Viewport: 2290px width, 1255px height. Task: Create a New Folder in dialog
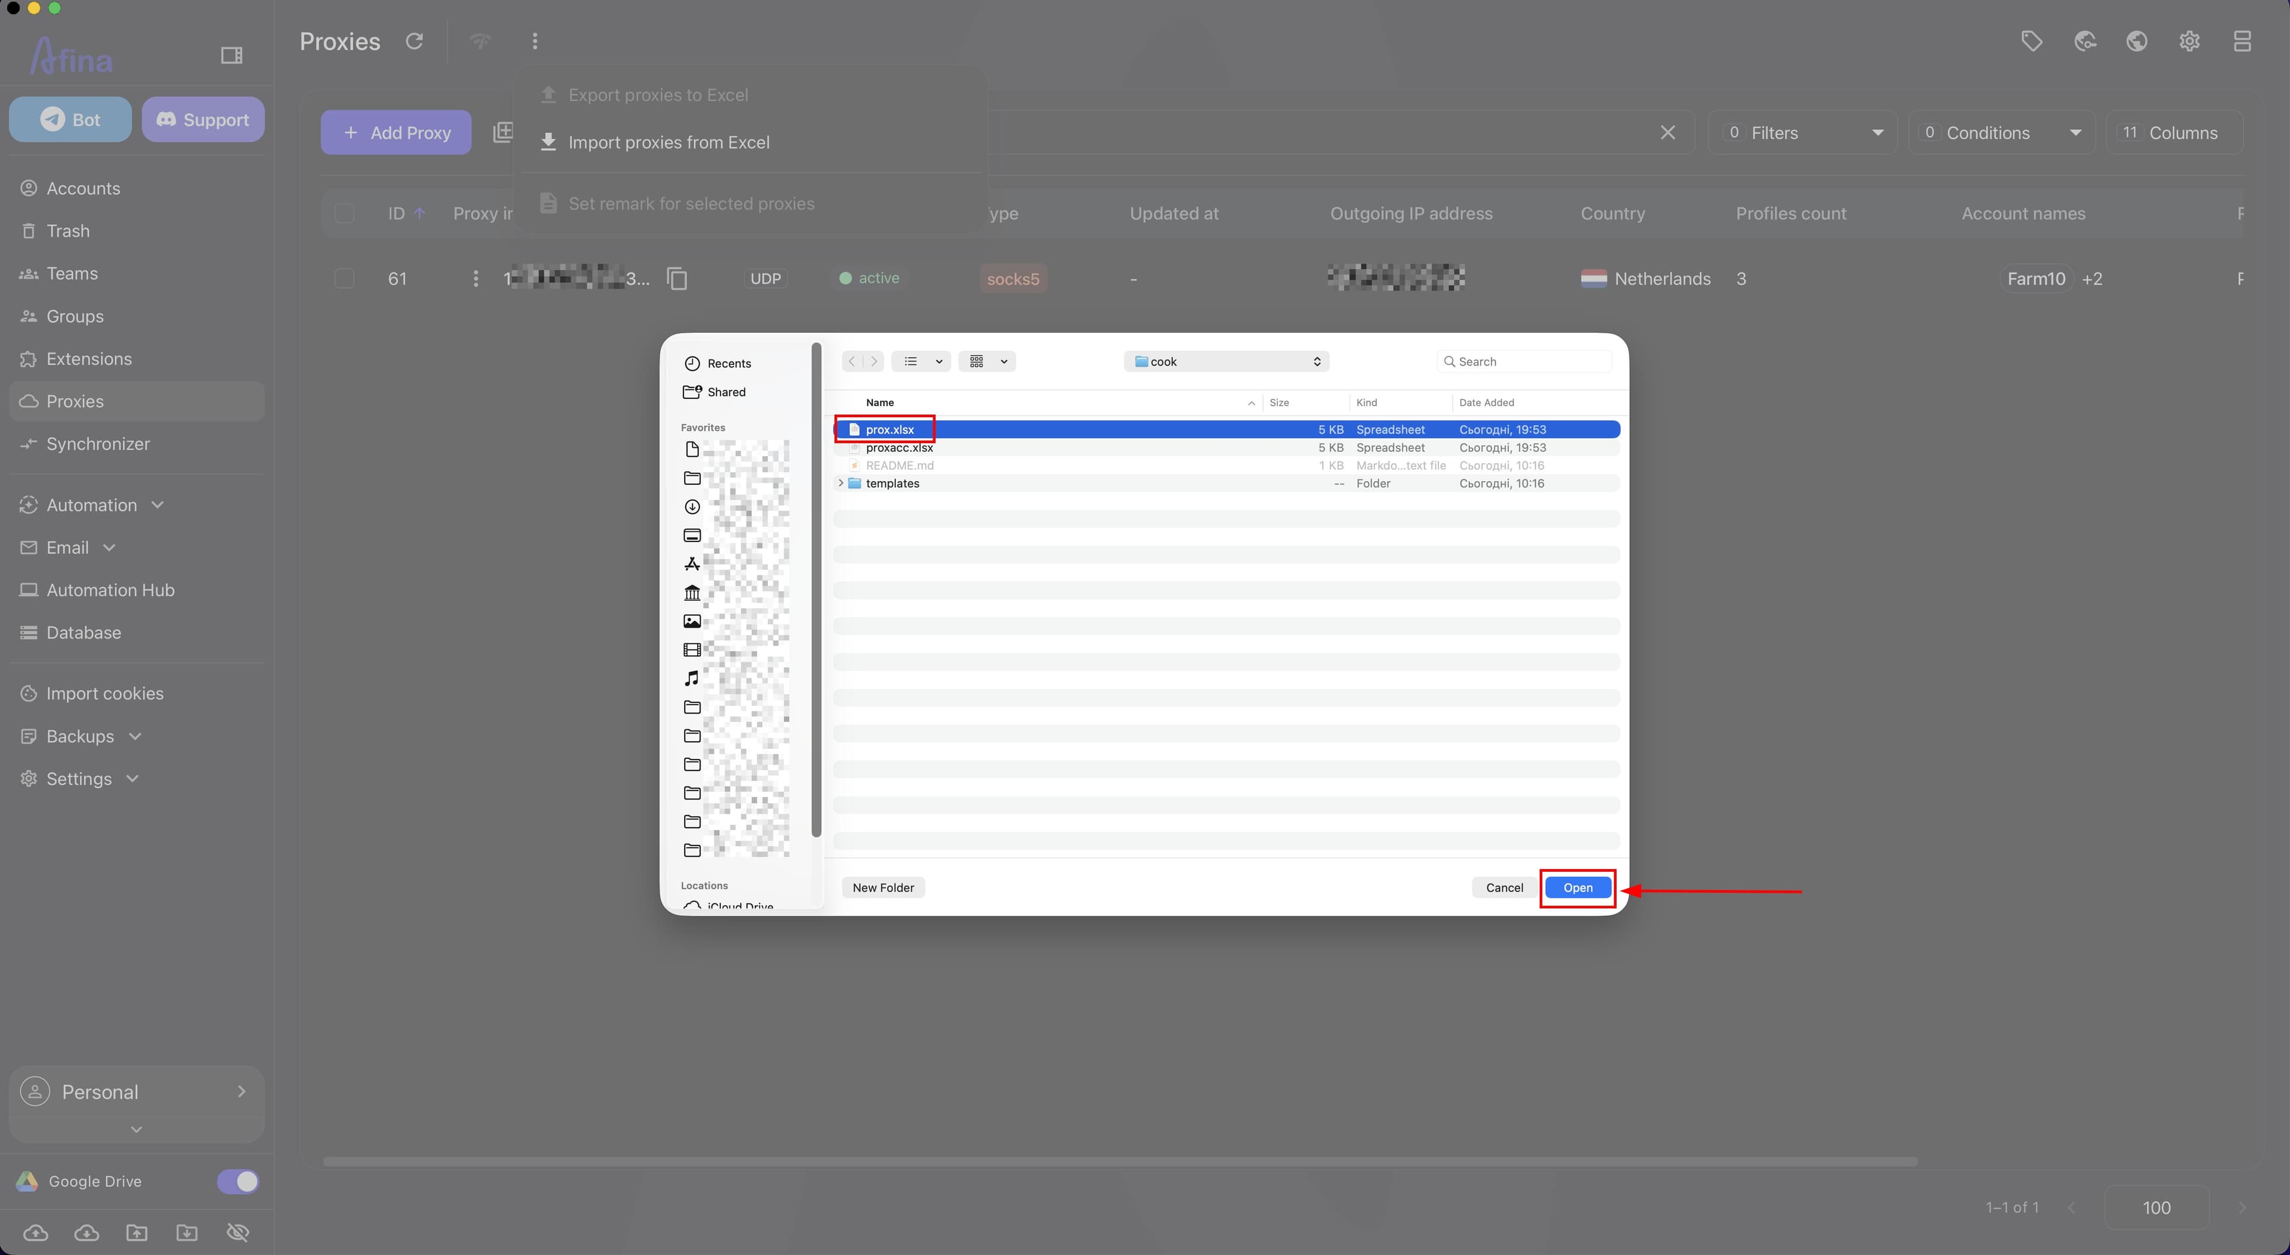pyautogui.click(x=883, y=887)
